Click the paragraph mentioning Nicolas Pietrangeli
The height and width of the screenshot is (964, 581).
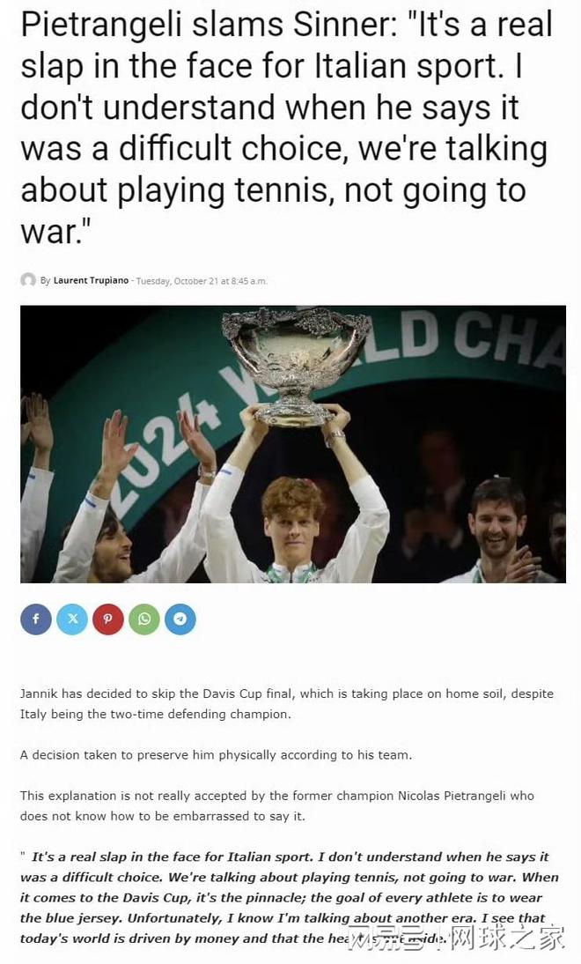[x=277, y=806]
